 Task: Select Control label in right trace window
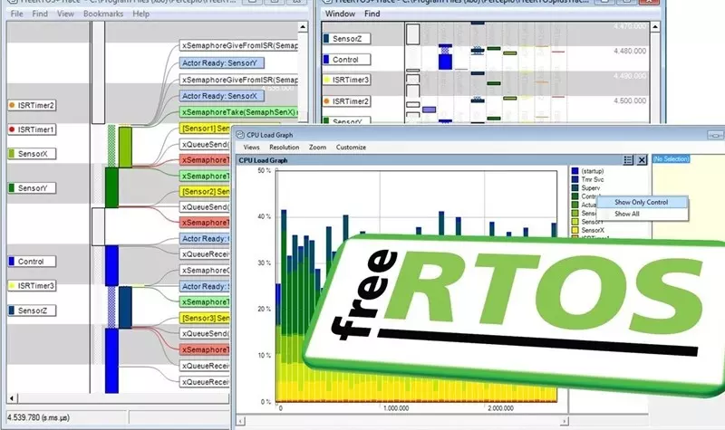tap(346, 60)
